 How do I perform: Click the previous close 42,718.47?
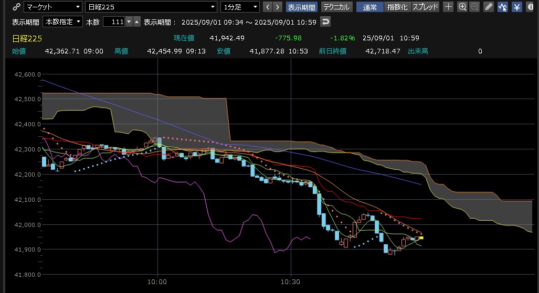(383, 51)
